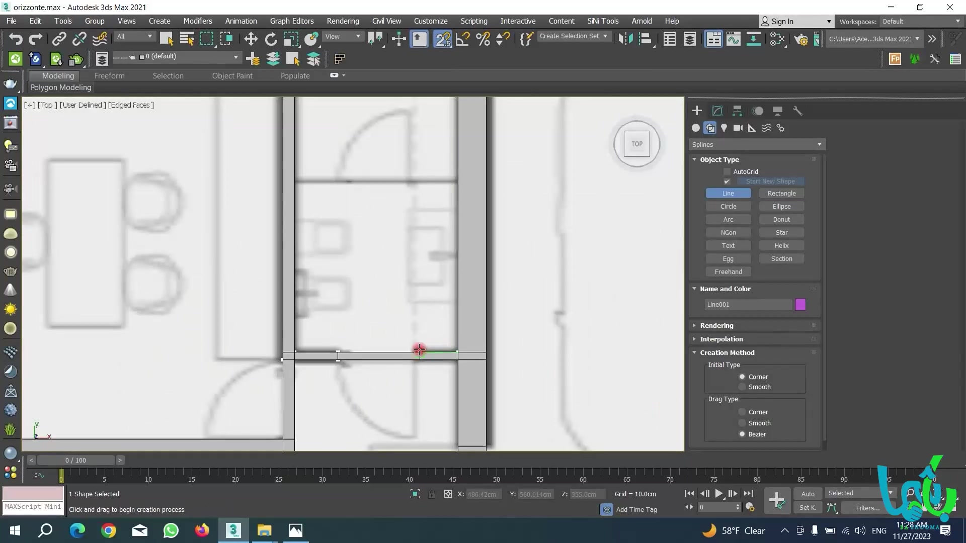Open the Create panel plus tab
The width and height of the screenshot is (966, 543).
[x=697, y=111]
